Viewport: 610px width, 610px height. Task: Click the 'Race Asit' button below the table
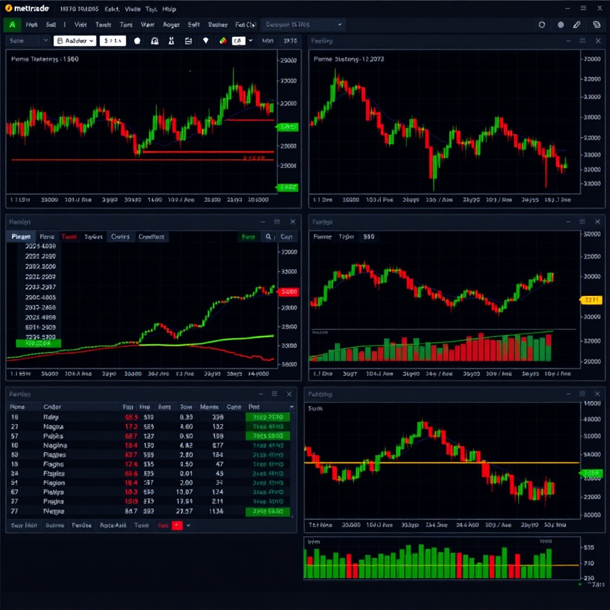(113, 525)
